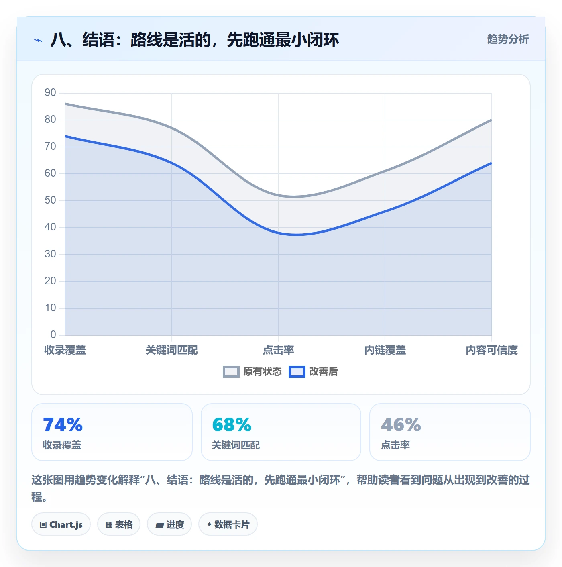Click the 原有状态 legend label
The height and width of the screenshot is (567, 562).
pos(263,372)
